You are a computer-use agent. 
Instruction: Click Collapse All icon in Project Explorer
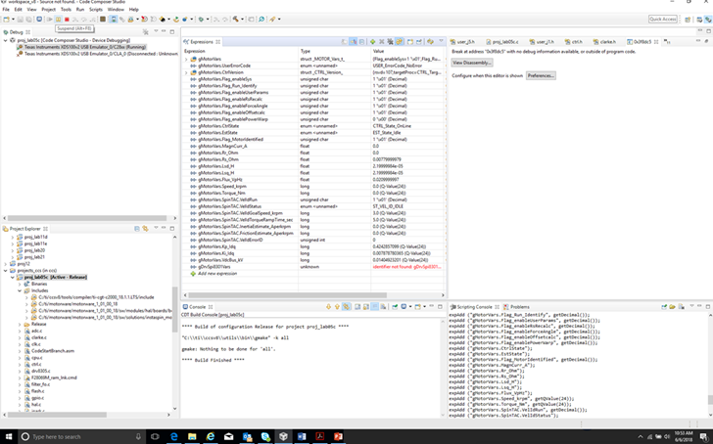click(x=137, y=228)
